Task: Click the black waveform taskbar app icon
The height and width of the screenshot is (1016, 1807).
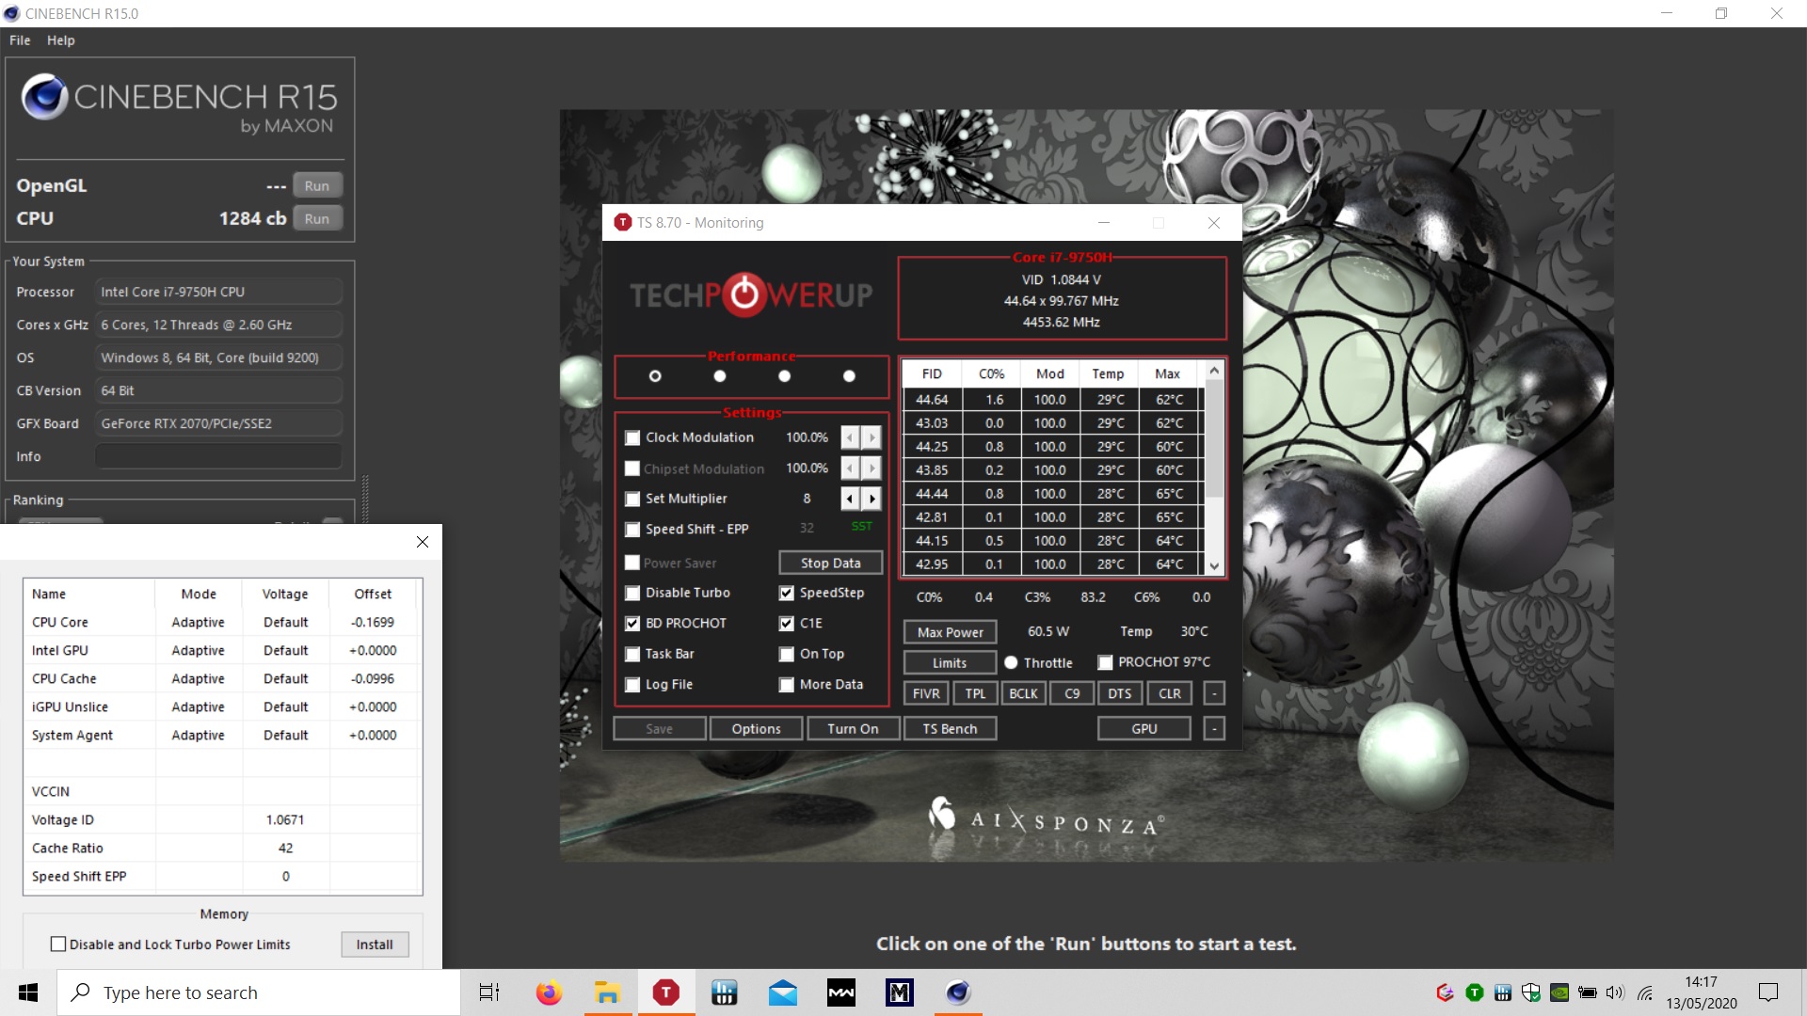Action: pyautogui.click(x=840, y=992)
